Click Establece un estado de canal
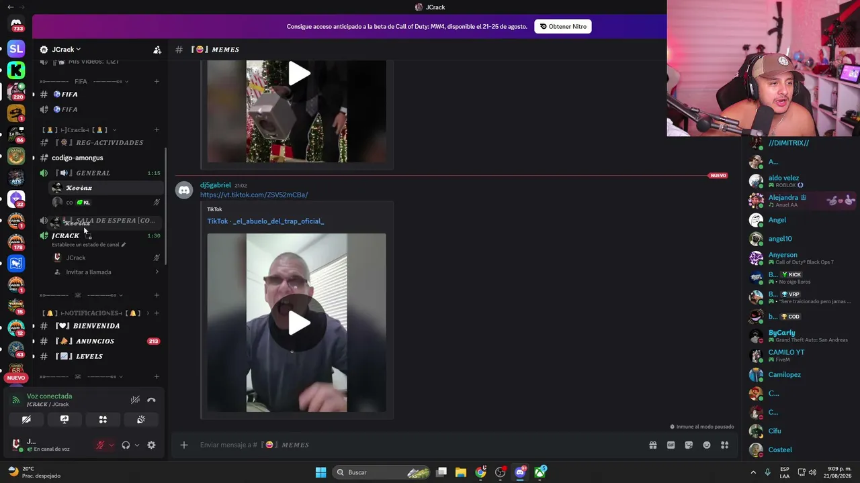This screenshot has height=483, width=860. (x=89, y=245)
